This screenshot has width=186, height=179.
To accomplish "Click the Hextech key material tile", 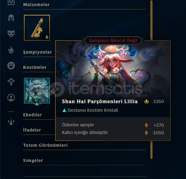I will [x=37, y=28].
